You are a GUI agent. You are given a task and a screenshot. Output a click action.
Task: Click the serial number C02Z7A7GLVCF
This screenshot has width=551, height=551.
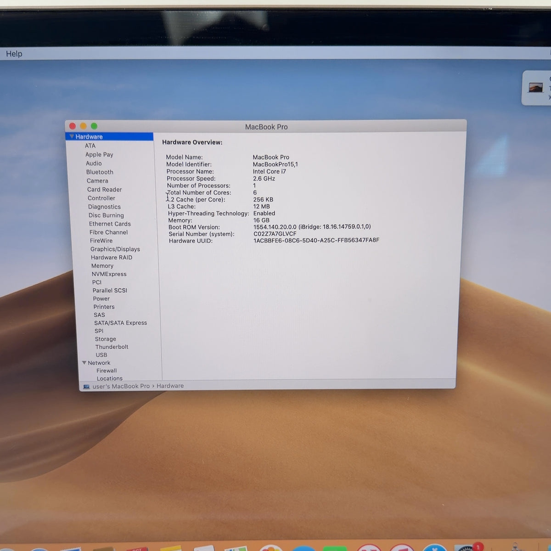tap(275, 234)
